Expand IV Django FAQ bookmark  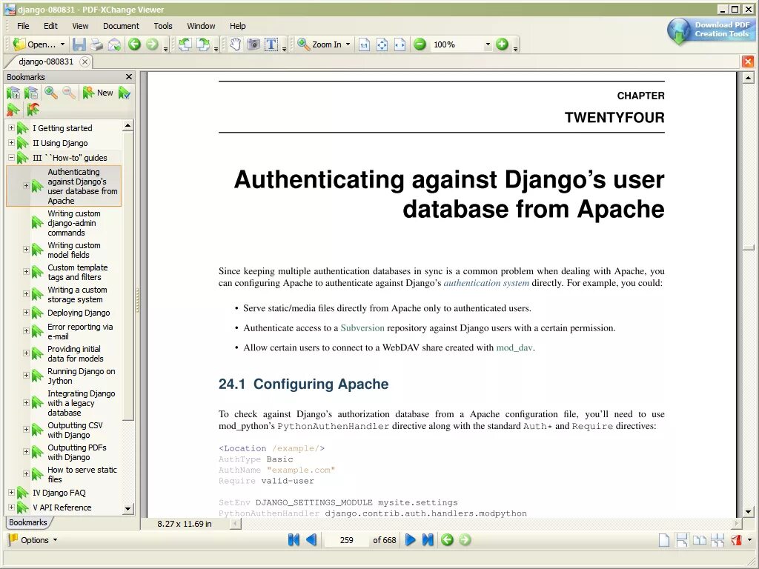11,492
